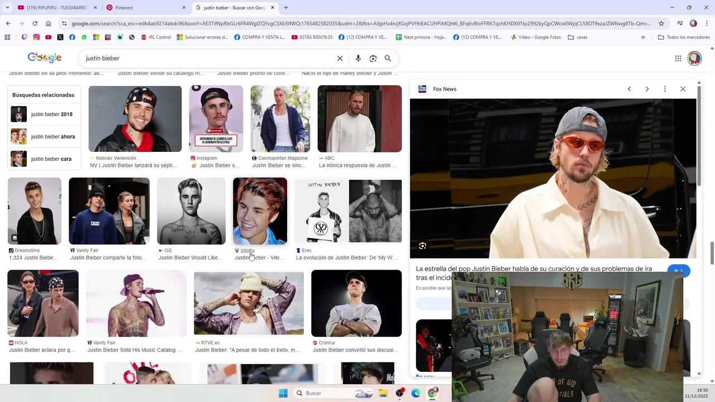
Task: Click the Lens search icon on preview image
Action: click(x=423, y=246)
